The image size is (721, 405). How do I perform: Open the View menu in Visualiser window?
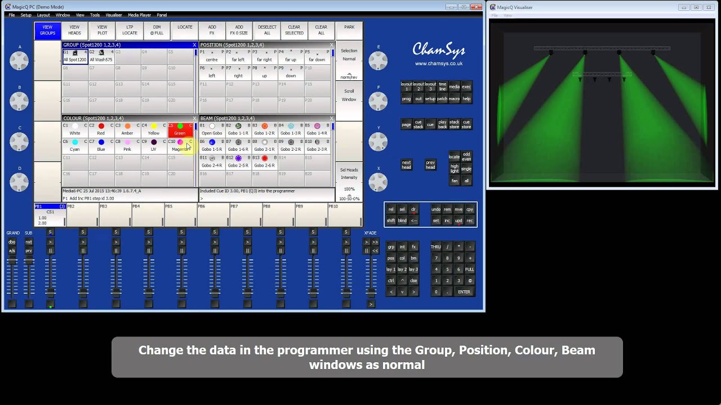click(x=508, y=15)
